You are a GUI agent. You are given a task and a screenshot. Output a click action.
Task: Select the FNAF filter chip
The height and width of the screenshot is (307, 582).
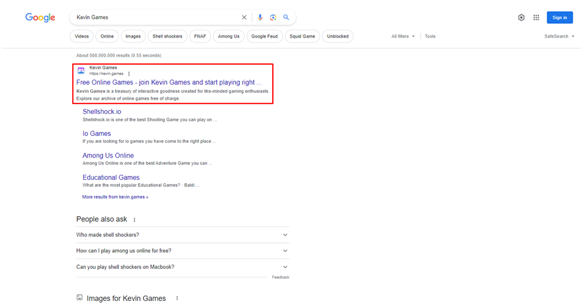[x=200, y=36]
